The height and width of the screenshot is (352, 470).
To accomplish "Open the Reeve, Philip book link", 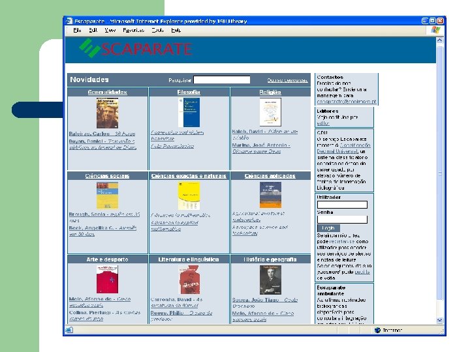I will point(181,315).
